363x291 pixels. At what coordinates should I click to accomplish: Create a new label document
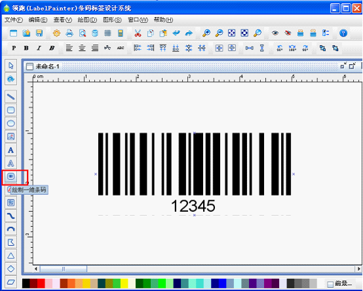[x=13, y=33]
